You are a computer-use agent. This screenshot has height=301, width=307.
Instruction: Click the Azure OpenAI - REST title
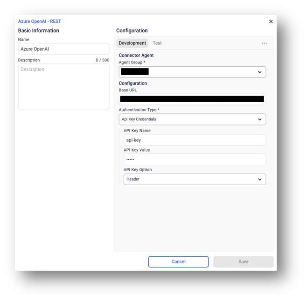pyautogui.click(x=40, y=21)
